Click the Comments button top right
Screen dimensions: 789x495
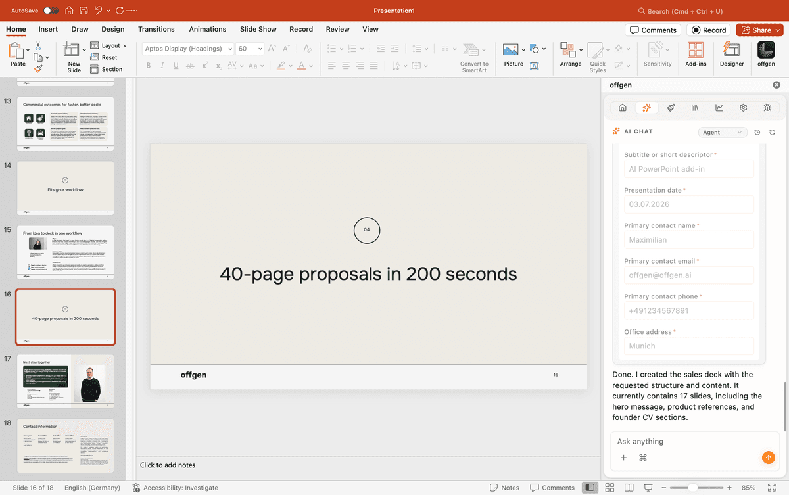coord(653,30)
